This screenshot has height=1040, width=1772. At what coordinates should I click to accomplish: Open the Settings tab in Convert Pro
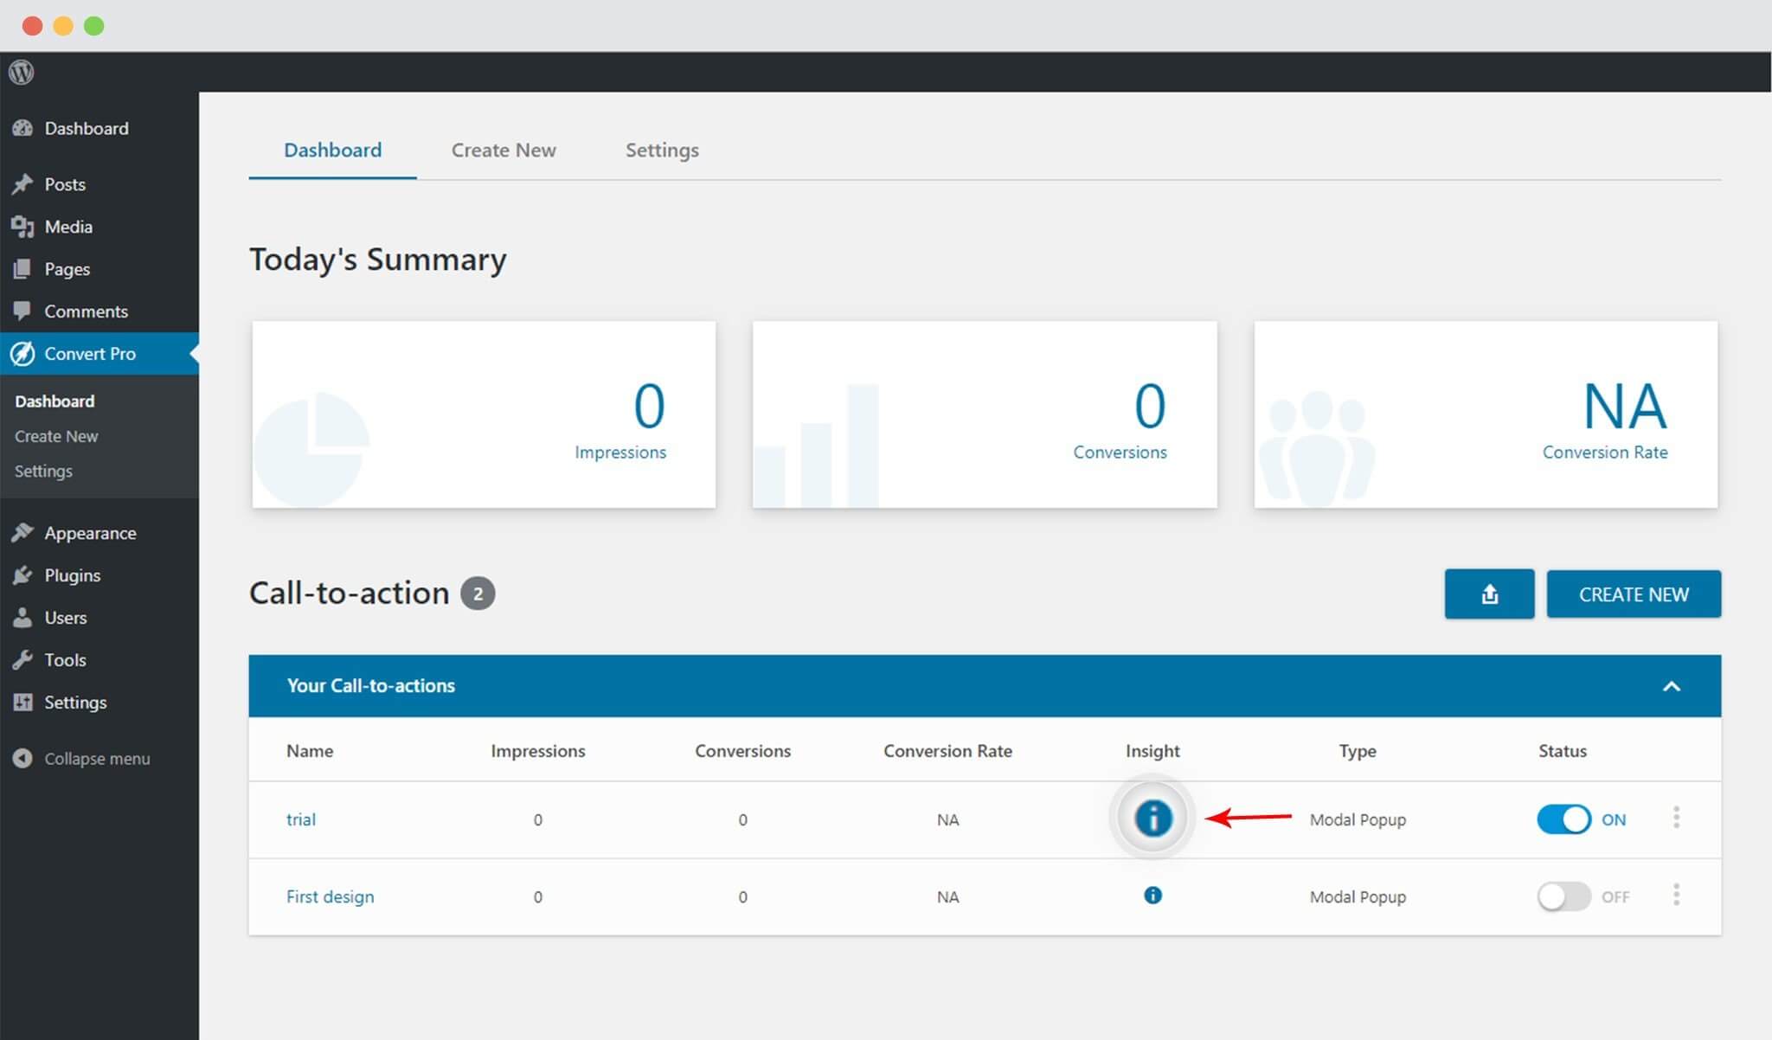coord(662,150)
